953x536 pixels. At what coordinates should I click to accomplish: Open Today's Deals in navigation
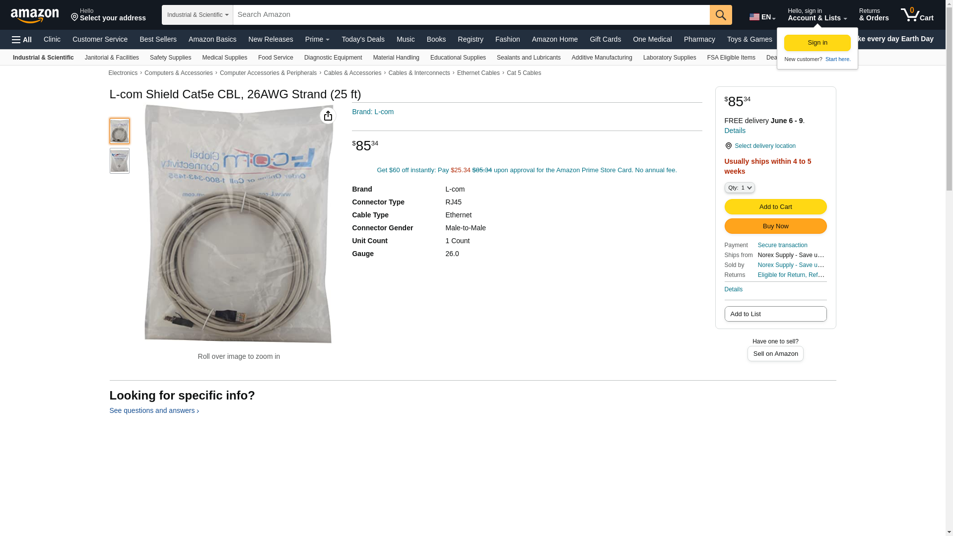[363, 39]
